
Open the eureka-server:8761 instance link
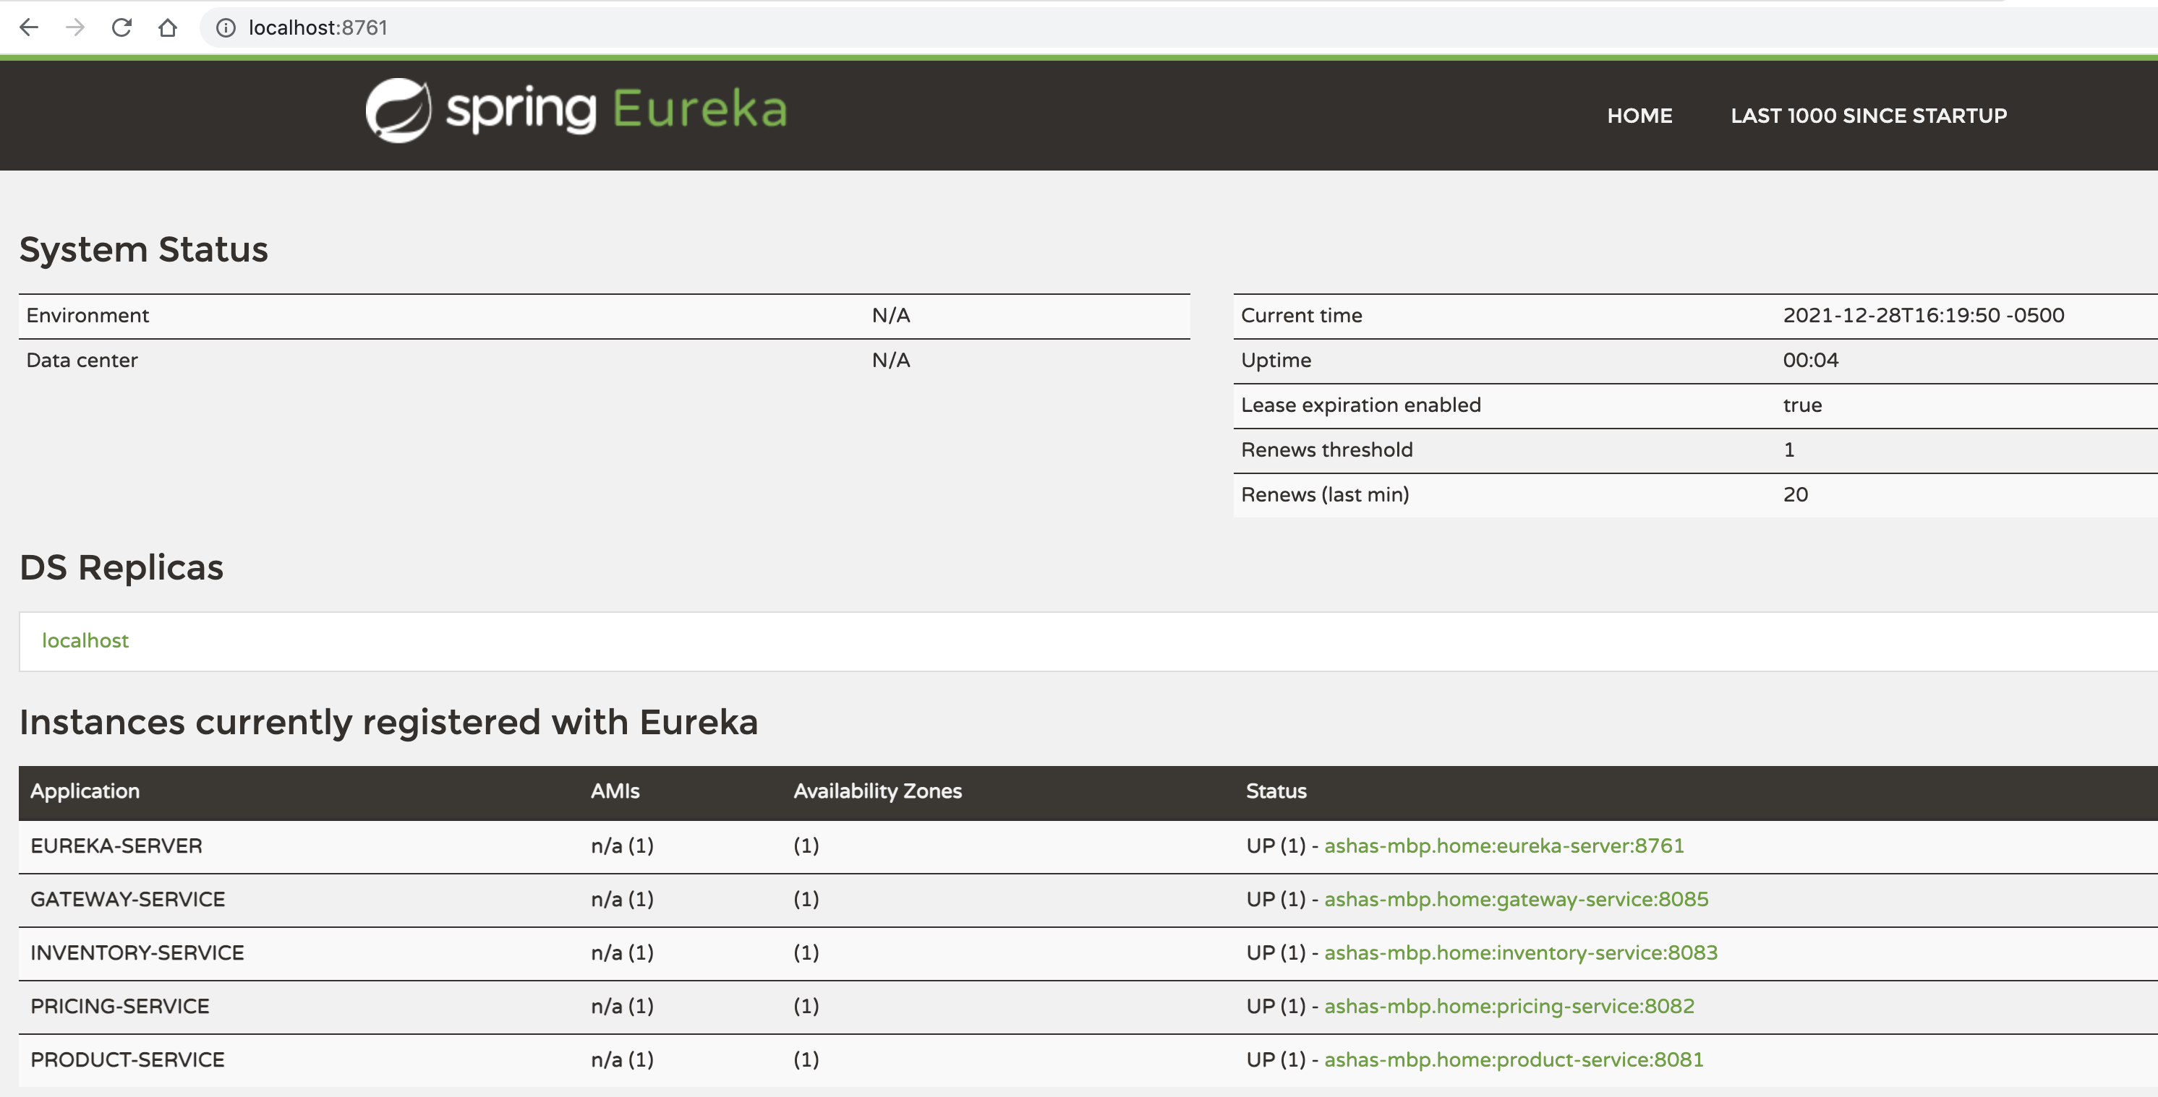(1503, 846)
